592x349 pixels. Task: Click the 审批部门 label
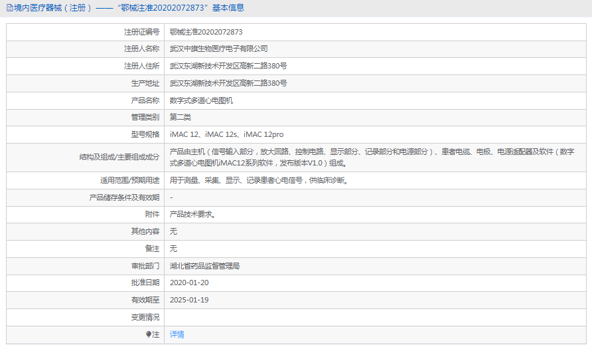pyautogui.click(x=145, y=266)
